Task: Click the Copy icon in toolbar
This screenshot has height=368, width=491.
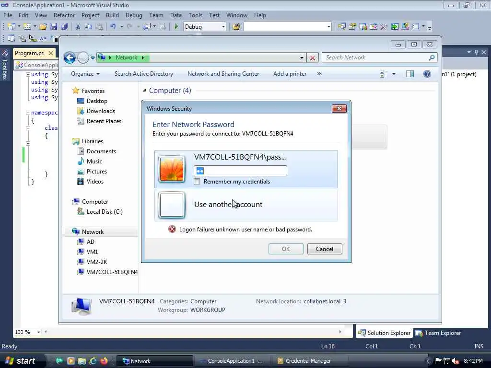Action: coord(89,27)
